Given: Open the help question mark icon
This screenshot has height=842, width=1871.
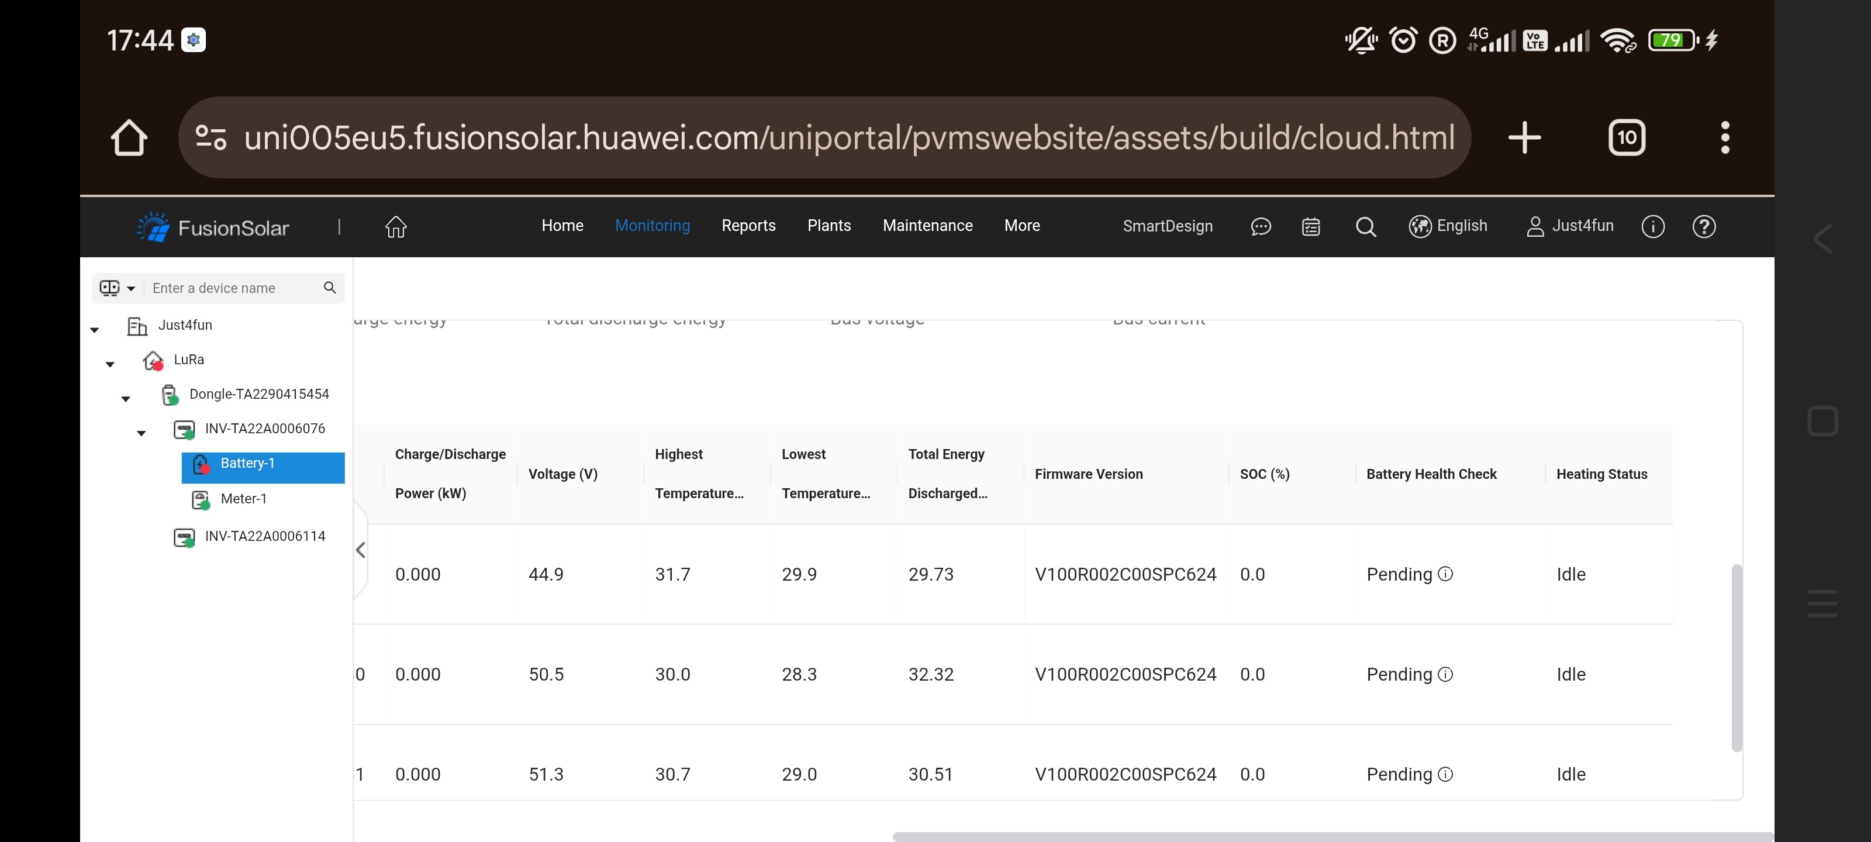Looking at the screenshot, I should (x=1704, y=227).
